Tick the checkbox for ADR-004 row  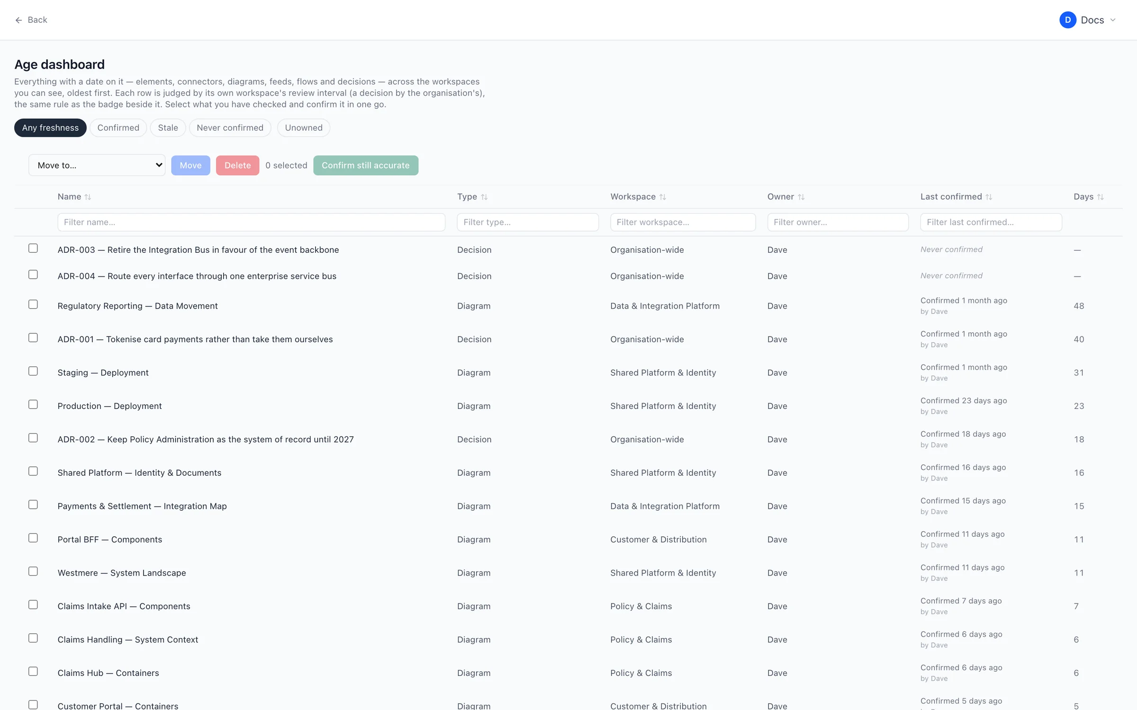(33, 275)
